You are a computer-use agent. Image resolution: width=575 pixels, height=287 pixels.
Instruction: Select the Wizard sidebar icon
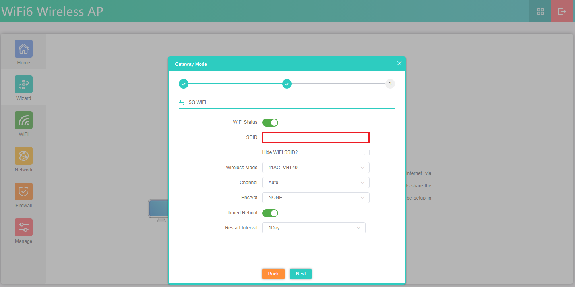pos(23,85)
